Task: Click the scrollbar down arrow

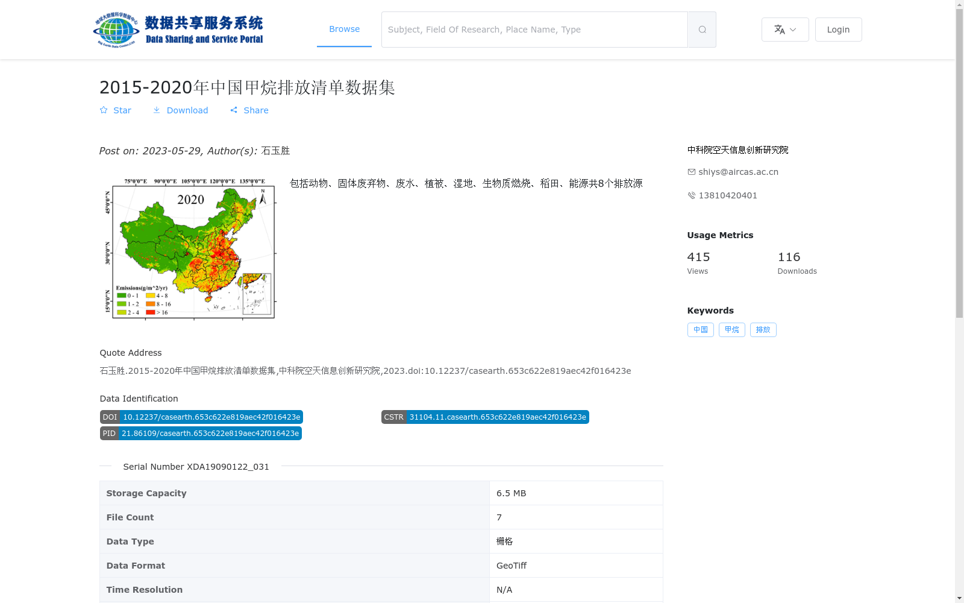Action: click(x=959, y=598)
